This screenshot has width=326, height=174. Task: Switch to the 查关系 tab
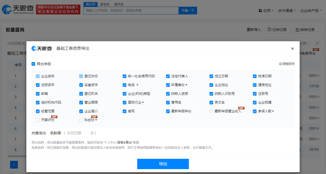(119, 4)
